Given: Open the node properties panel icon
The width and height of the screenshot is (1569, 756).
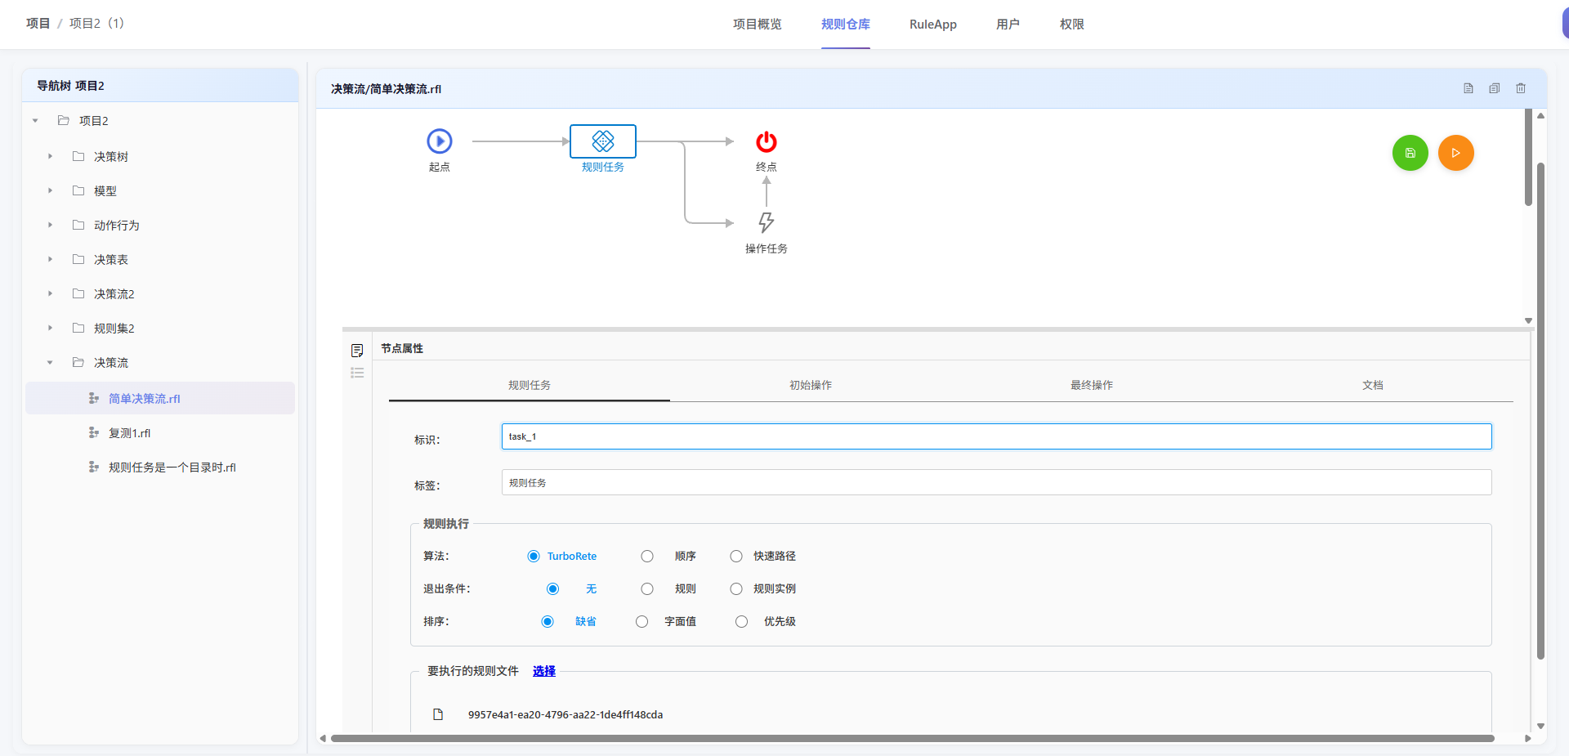Looking at the screenshot, I should (357, 351).
